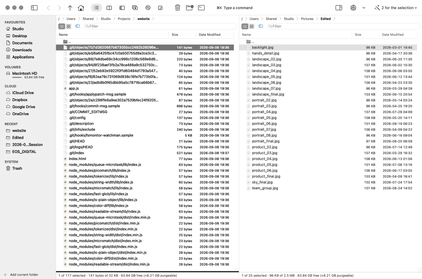Click the 'Add current folder' button
Screen dimensions: 422x279
click(21, 275)
